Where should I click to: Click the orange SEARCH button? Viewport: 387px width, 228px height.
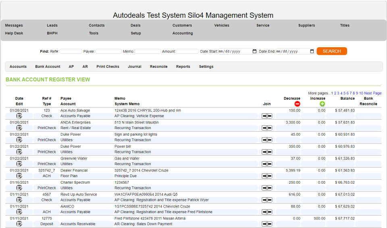pyautogui.click(x=332, y=51)
